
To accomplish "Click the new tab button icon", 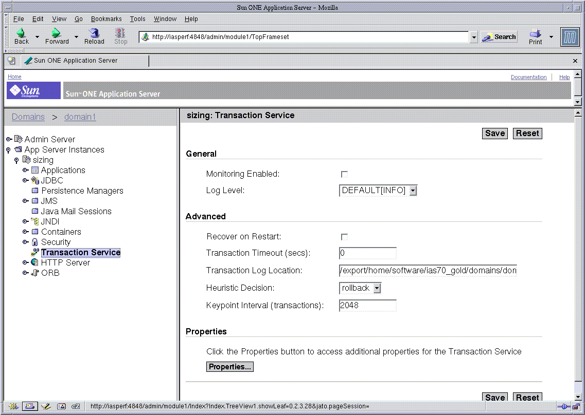I will 11,61.
